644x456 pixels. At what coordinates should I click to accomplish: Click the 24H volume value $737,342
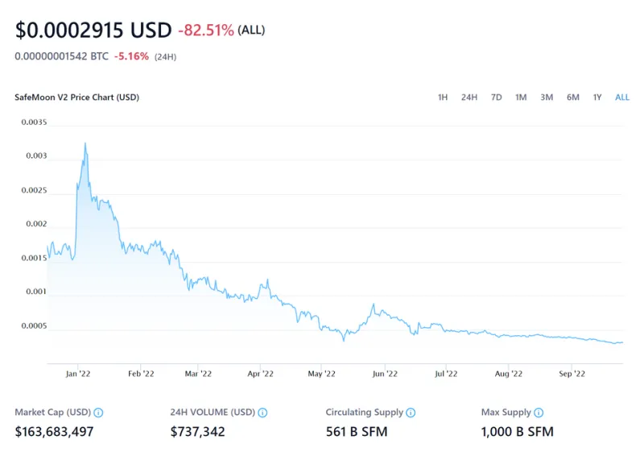(x=197, y=431)
